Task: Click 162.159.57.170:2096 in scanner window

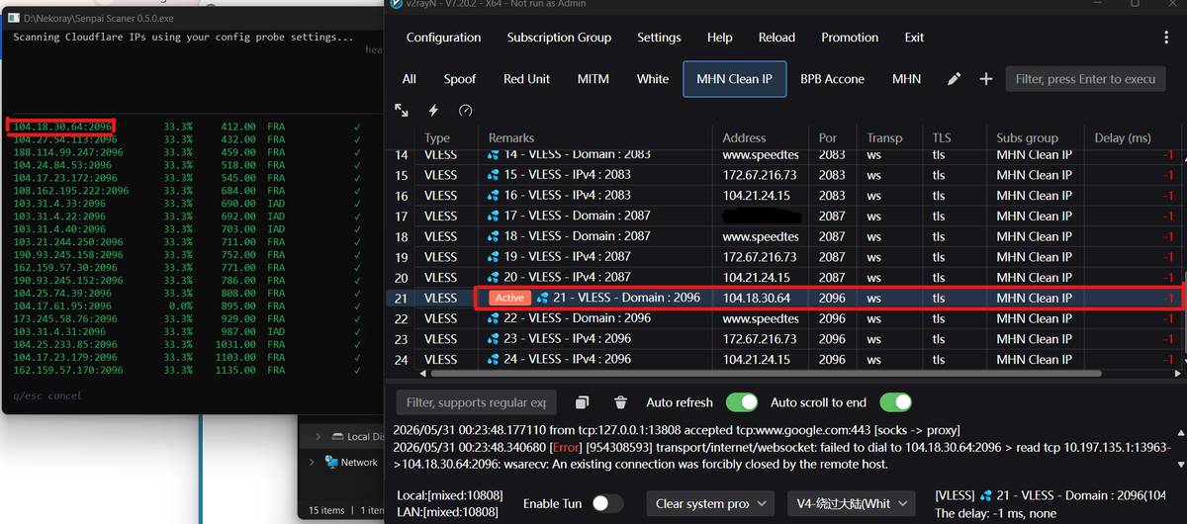Action: click(67, 370)
